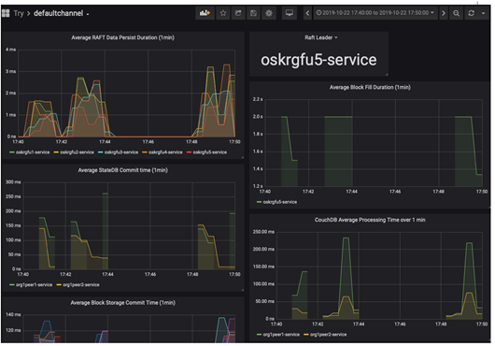Open the time range picker dropdown
495x346 pixels.
[x=375, y=13]
